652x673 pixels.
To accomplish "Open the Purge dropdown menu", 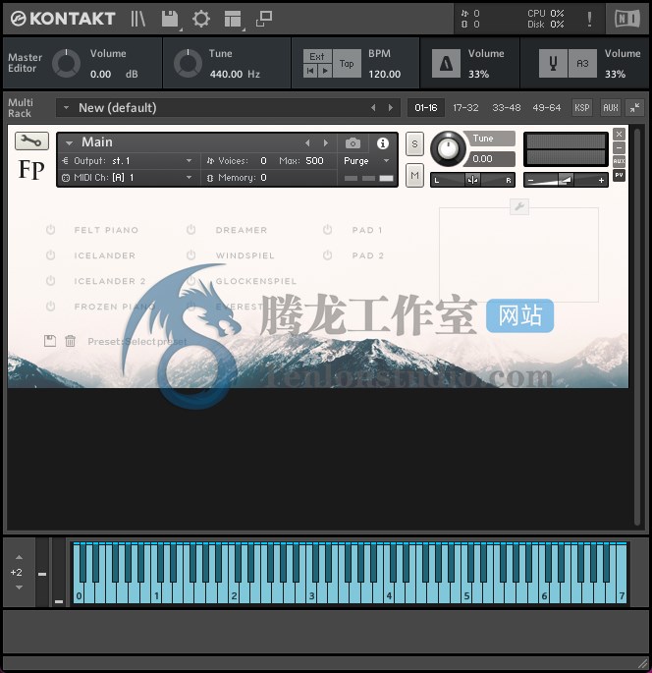I will click(x=366, y=161).
